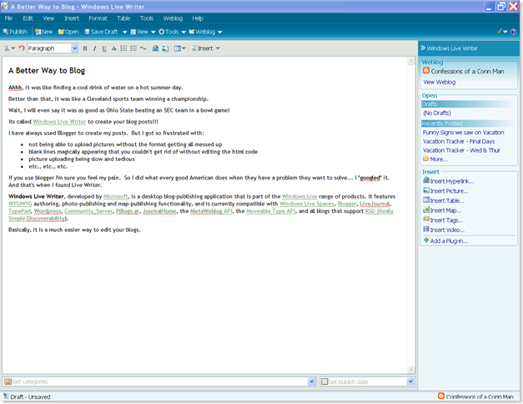The height and width of the screenshot is (404, 523).
Task: Click Insert Table... in the sidebar
Action: 444,200
